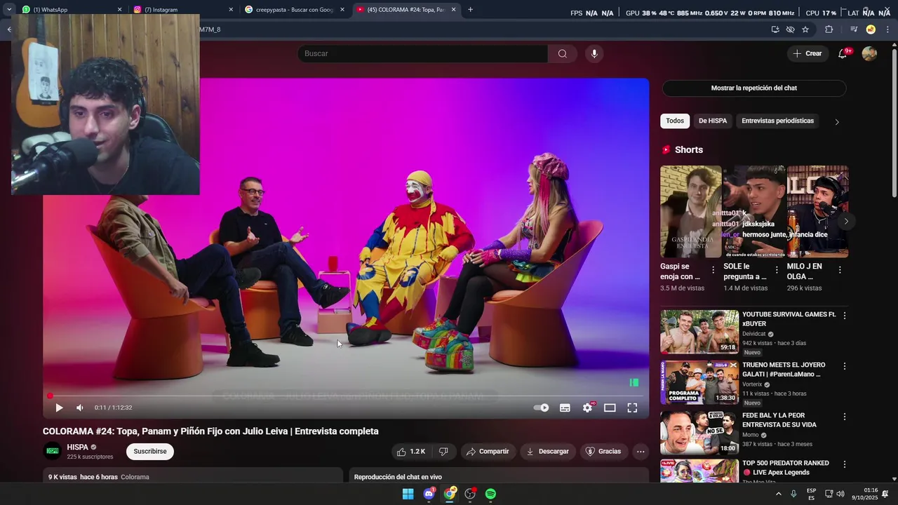Open the Chrome profile avatar

(x=871, y=29)
